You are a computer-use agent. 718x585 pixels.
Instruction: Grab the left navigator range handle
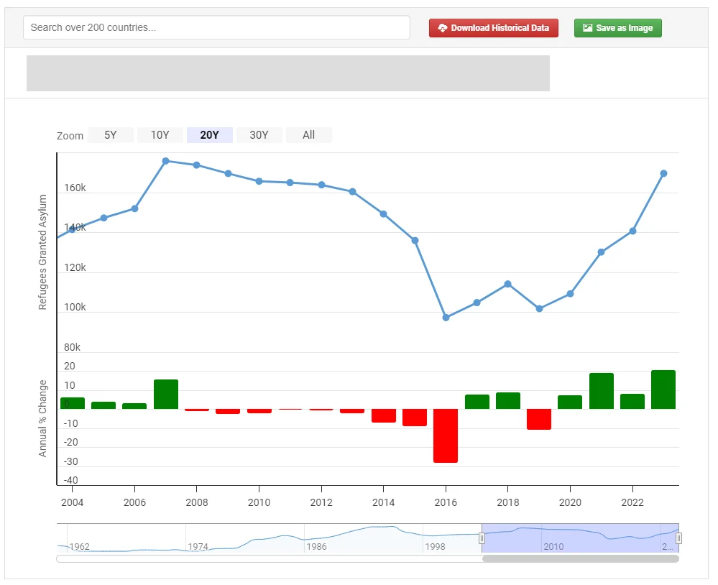(482, 538)
